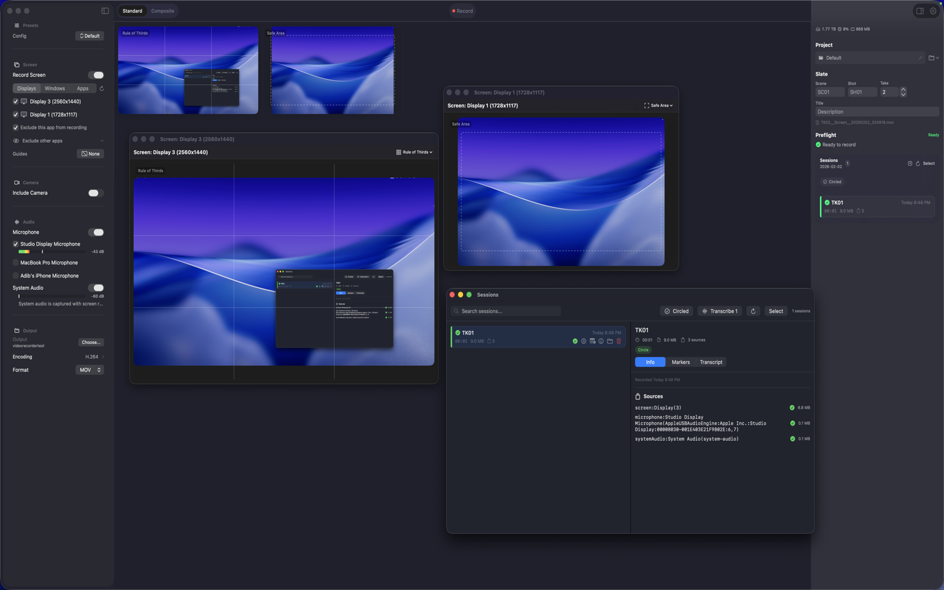Reveal TK01 in folder via folder icon

tap(609, 341)
